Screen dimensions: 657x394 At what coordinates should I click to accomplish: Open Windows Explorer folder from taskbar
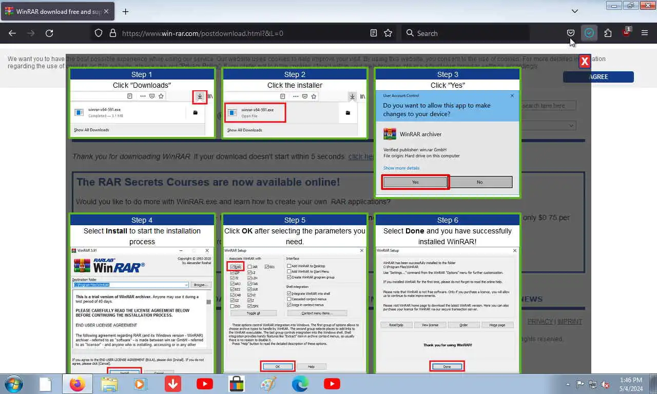(x=109, y=384)
